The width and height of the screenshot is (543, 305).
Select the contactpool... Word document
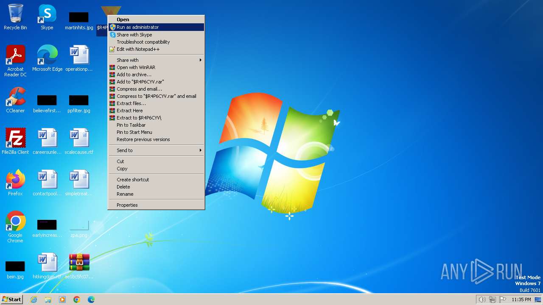point(47,183)
